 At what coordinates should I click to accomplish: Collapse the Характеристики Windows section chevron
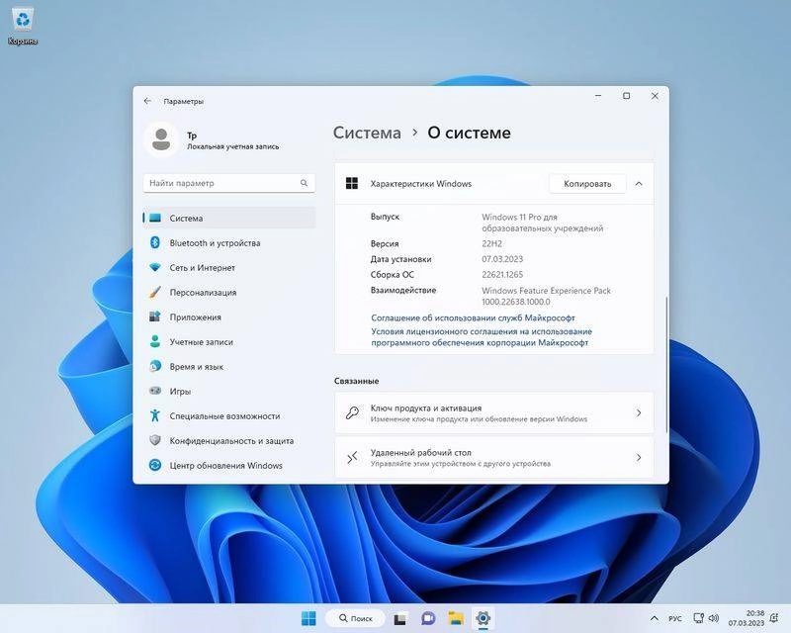pyautogui.click(x=639, y=184)
